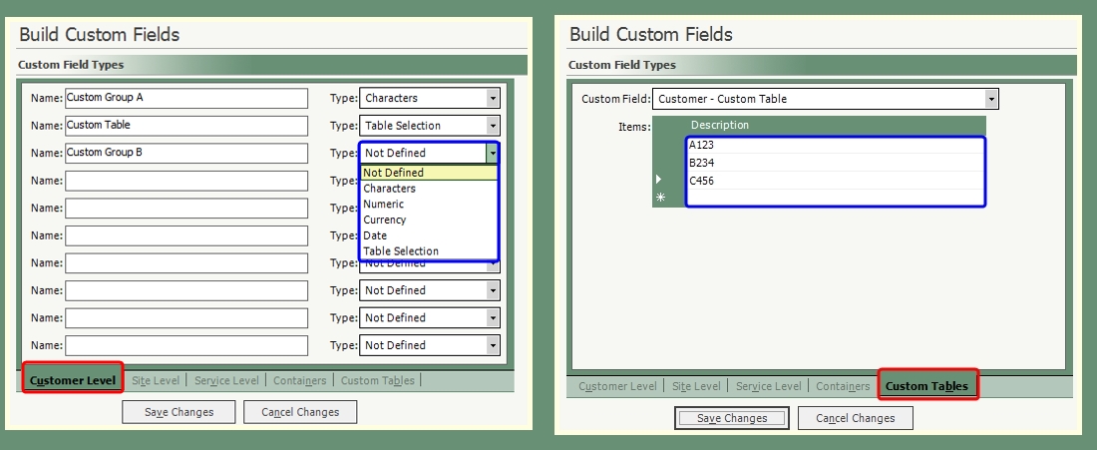Select the B234 item row
The image size is (1097, 450).
pos(836,163)
